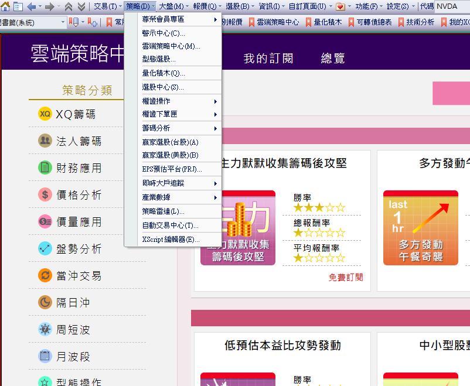Click the 月波段 calendar icon

[45, 357]
